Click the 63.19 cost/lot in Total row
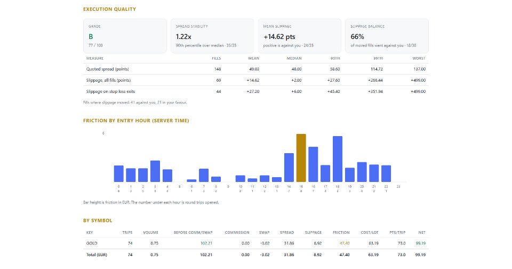512x269 pixels. (x=373, y=255)
